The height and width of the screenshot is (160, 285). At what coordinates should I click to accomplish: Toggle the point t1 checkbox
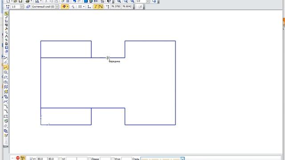(32, 159)
